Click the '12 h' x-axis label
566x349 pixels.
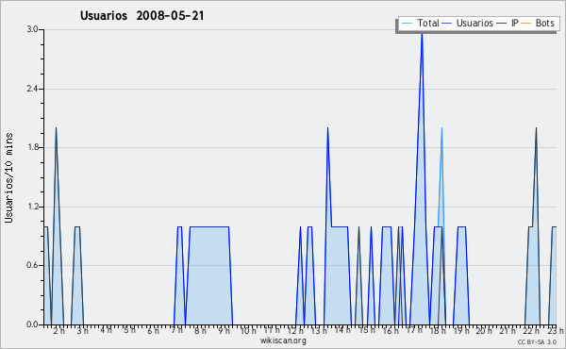pos(295,330)
